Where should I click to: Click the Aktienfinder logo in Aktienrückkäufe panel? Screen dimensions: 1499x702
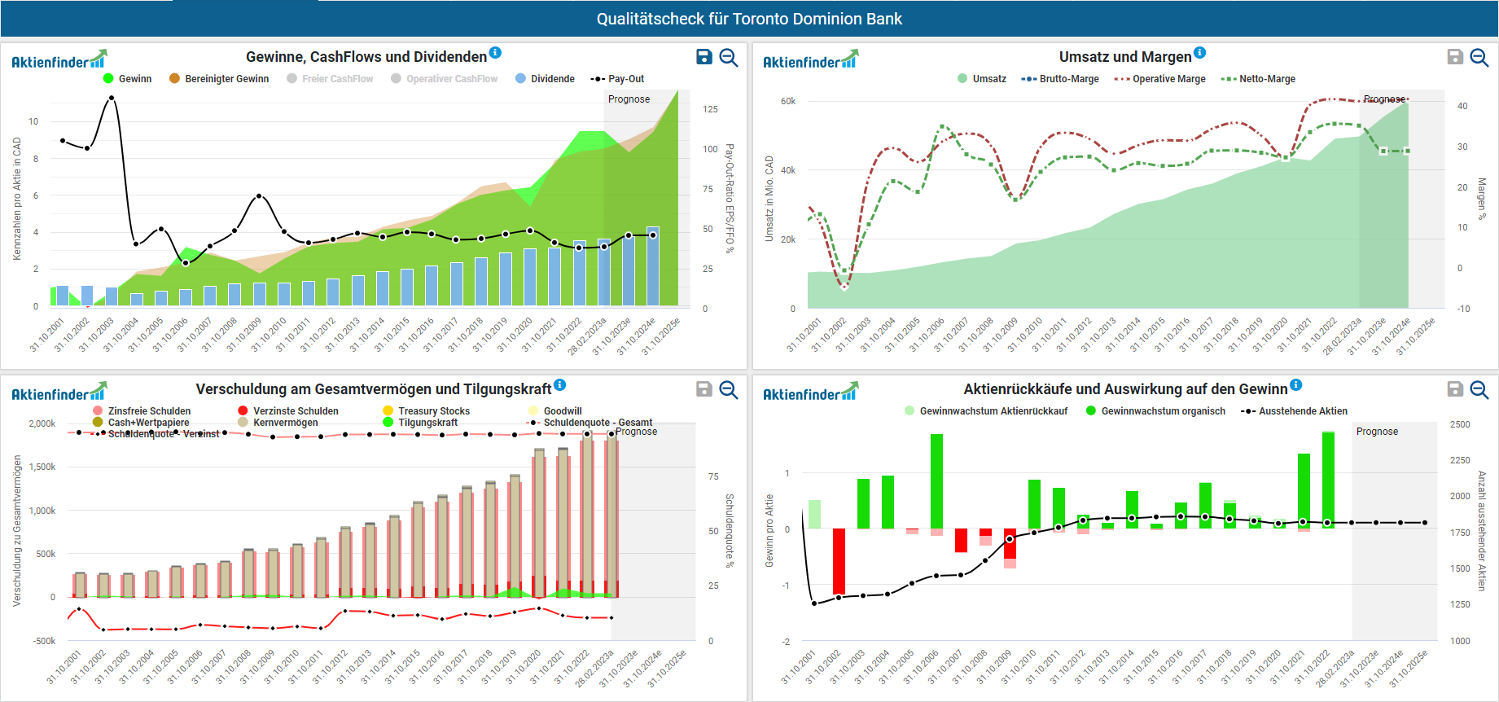pos(810,393)
